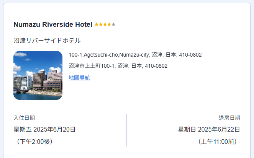The width and height of the screenshot is (254, 158).
Task: Click the Numazu Riverside Hotel title
Action: [53, 24]
